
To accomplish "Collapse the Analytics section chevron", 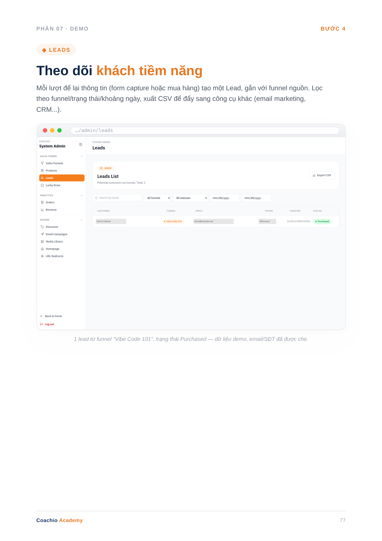I will (x=82, y=195).
